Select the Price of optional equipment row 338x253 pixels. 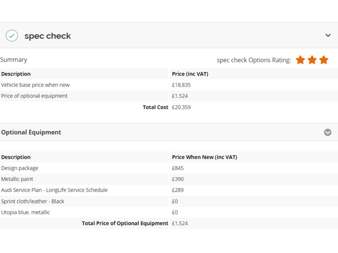pyautogui.click(x=34, y=96)
